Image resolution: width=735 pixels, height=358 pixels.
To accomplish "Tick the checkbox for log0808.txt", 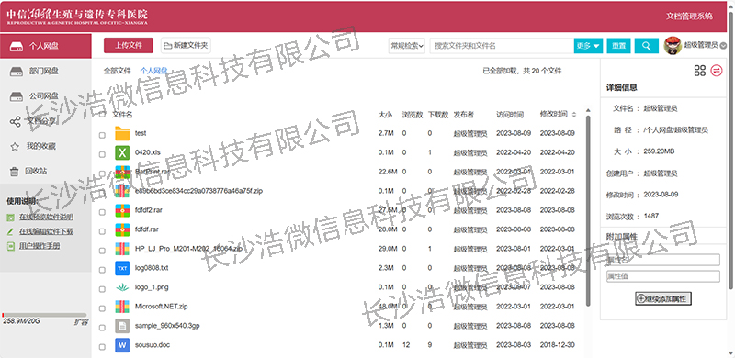I will (x=102, y=271).
